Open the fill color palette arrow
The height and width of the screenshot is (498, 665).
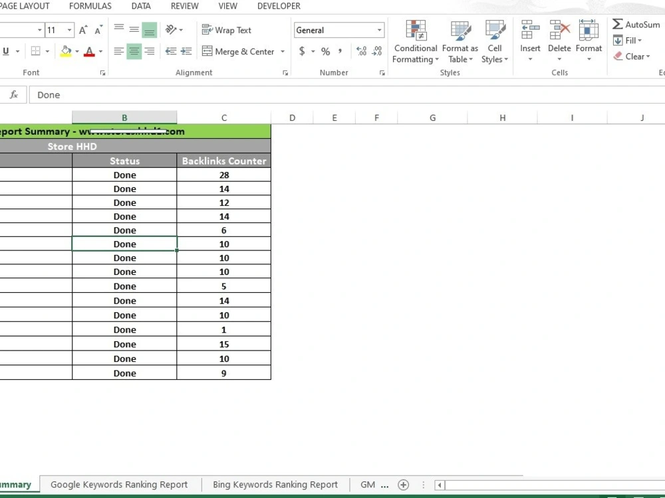click(x=76, y=52)
